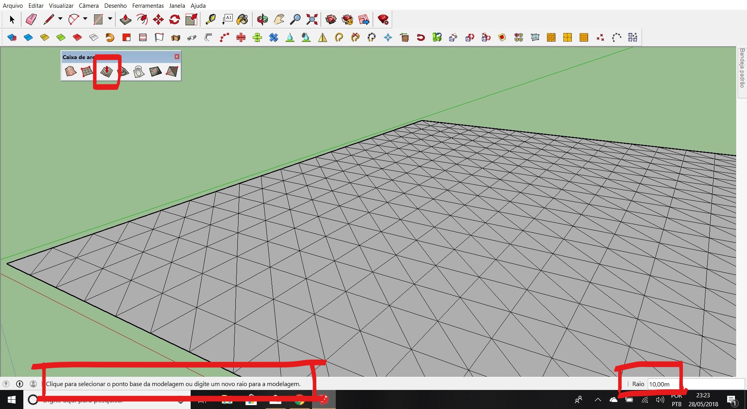Viewport: 747px width, 409px height.
Task: Choose the From Scratch sandbox tool
Action: point(87,72)
